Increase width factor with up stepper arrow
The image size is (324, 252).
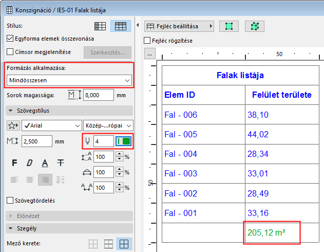point(120,169)
